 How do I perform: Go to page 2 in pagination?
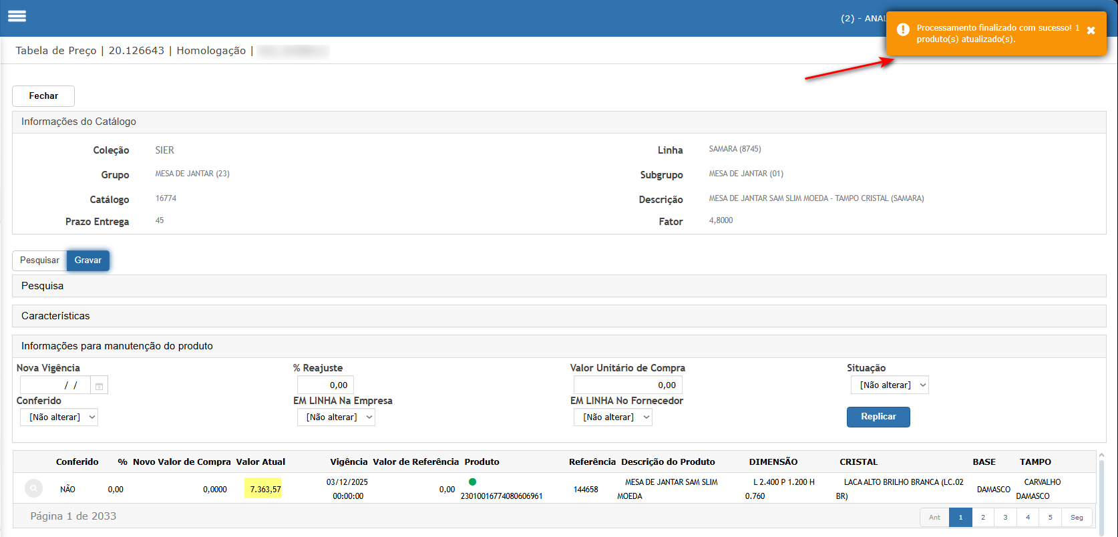982,518
